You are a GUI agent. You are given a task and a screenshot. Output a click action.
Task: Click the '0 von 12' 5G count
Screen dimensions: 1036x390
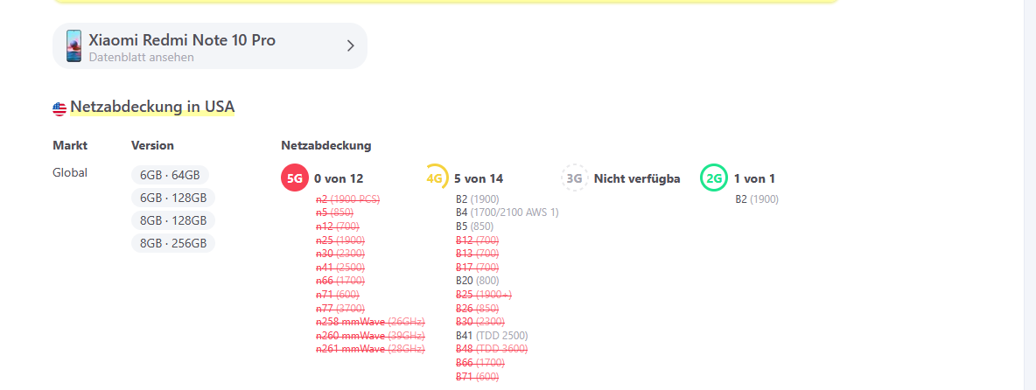point(339,178)
